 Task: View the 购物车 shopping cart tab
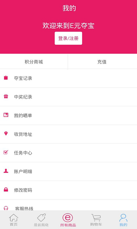click(x=96, y=220)
